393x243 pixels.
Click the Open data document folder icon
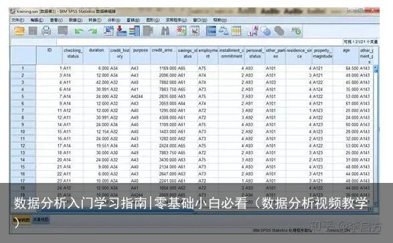[x=19, y=31]
